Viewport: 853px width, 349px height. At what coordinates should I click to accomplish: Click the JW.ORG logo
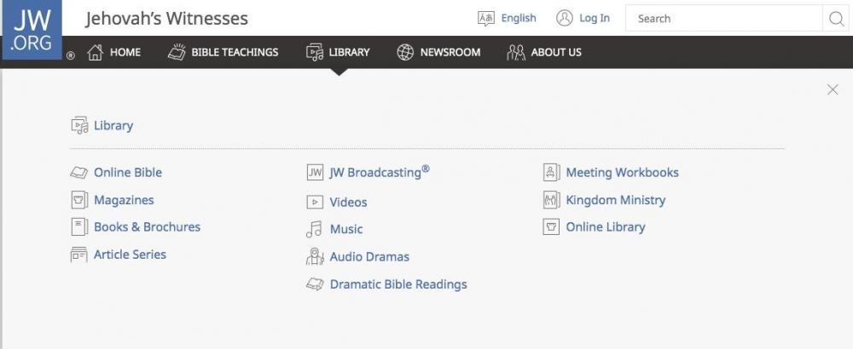(x=32, y=30)
